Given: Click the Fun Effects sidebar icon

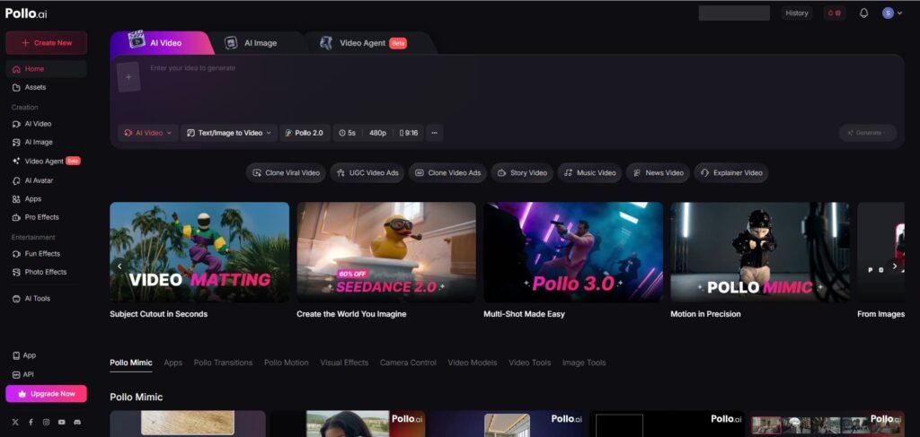Looking at the screenshot, I should click(x=16, y=254).
